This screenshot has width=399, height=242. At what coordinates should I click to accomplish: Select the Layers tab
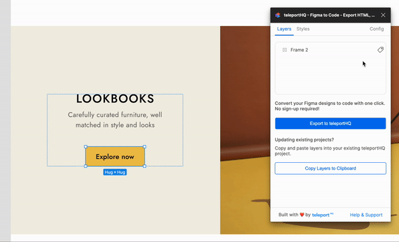tap(284, 29)
